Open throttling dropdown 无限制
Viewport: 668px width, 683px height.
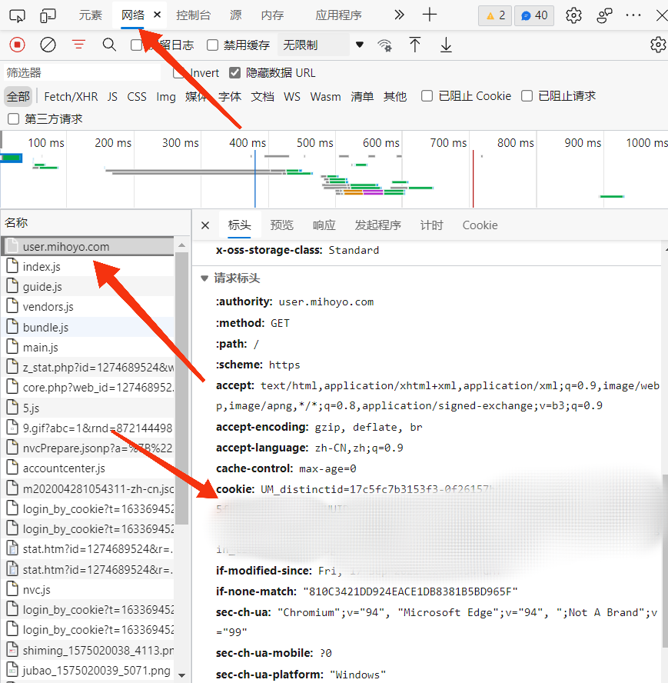coord(321,45)
